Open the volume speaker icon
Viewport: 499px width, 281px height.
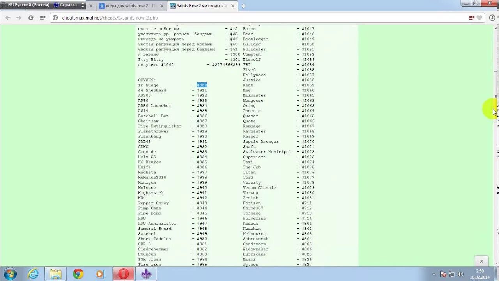(460, 274)
